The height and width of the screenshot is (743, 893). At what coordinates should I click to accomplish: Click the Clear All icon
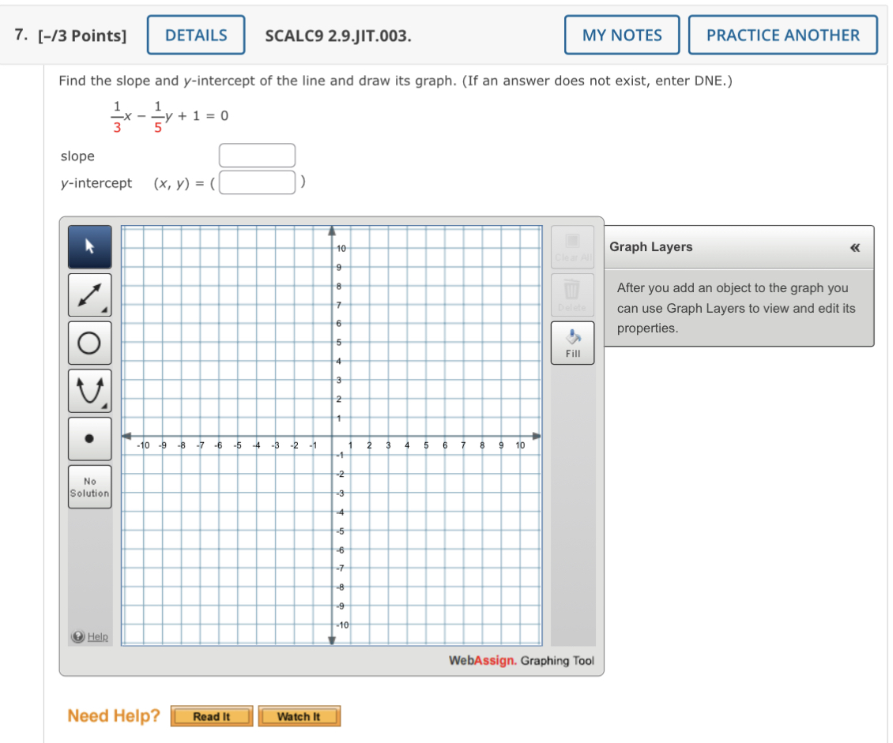pos(572,246)
